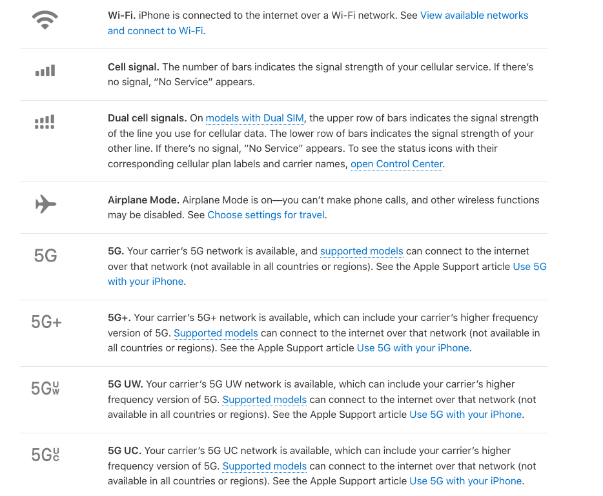Click the Airplane Mode icon

click(x=45, y=205)
